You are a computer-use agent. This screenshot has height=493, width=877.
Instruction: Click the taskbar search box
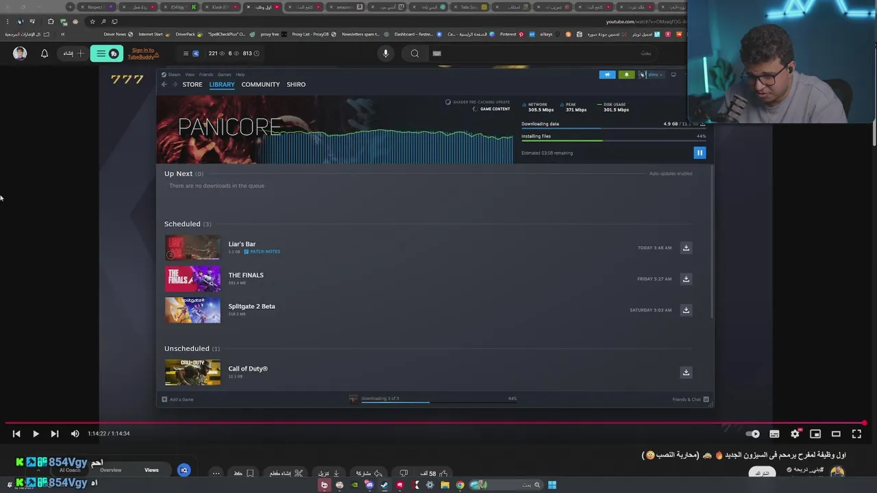coord(506,485)
